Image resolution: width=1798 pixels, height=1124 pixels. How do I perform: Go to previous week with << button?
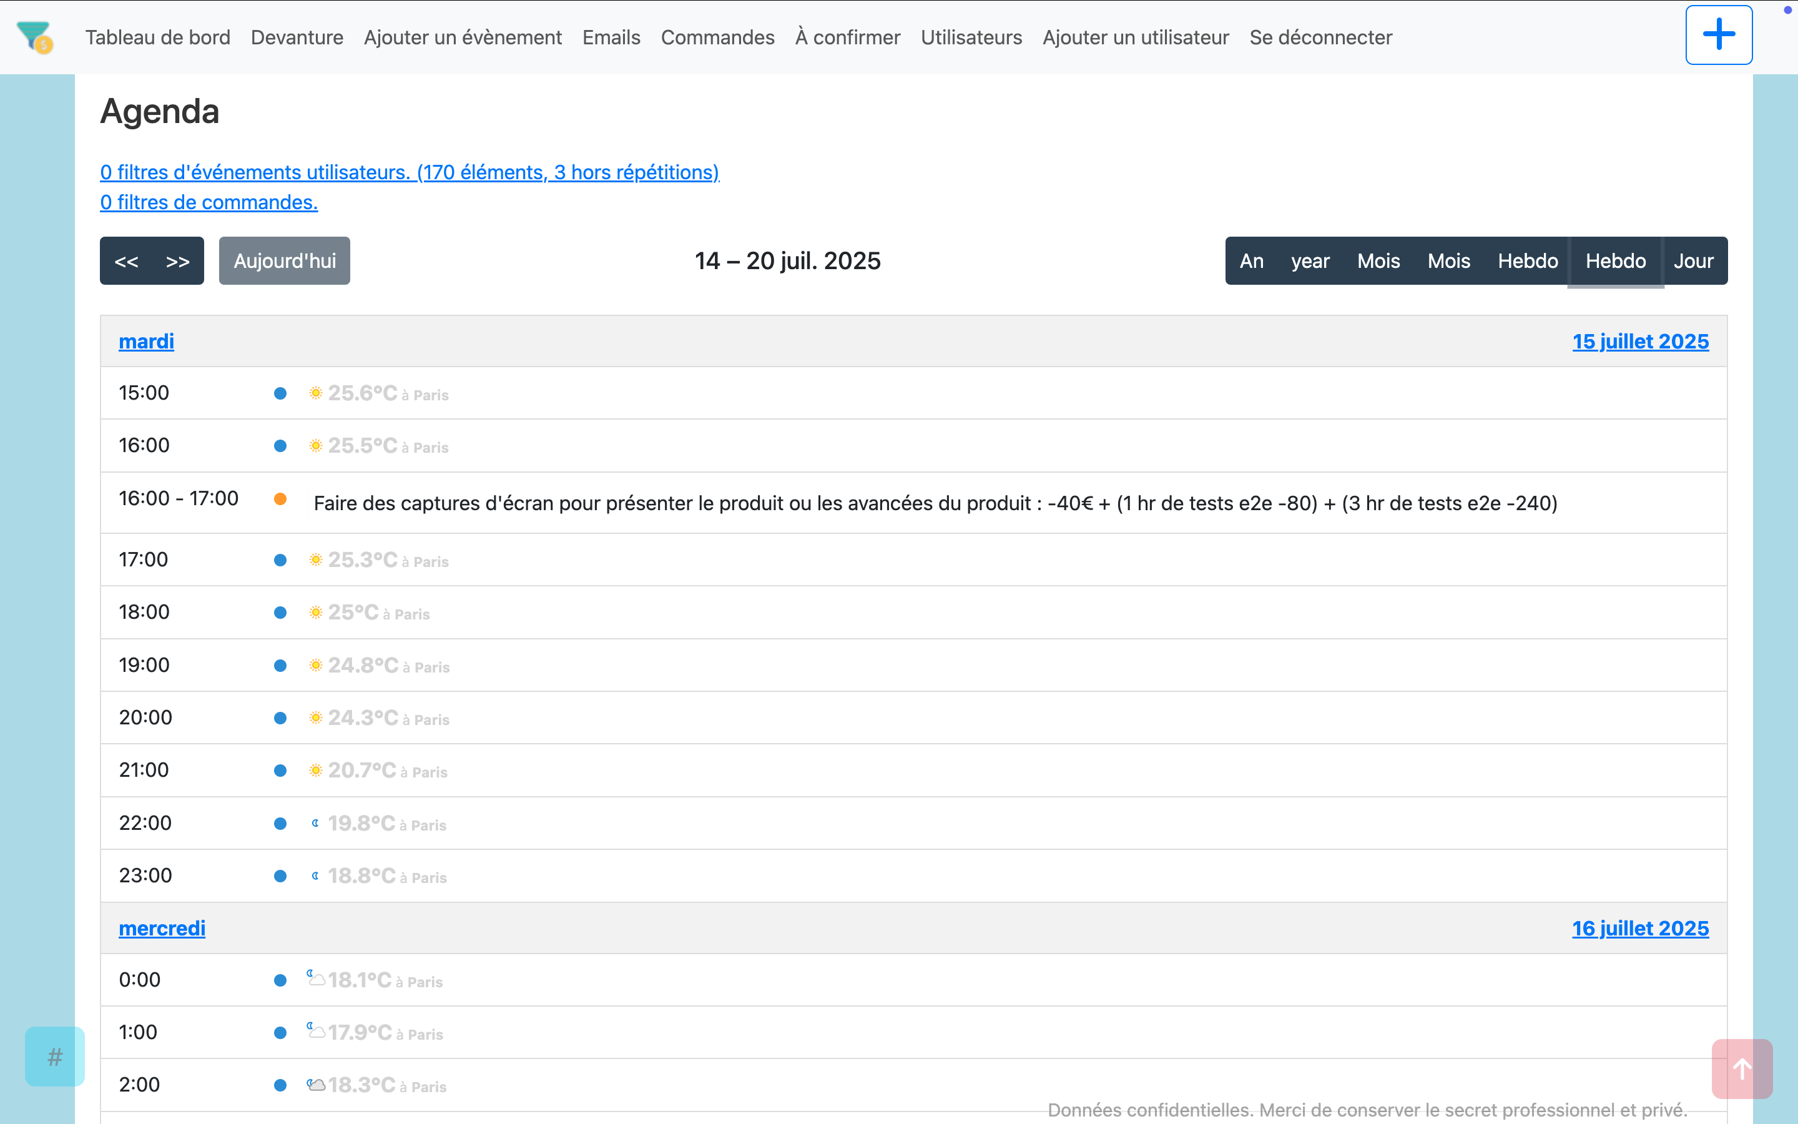[126, 261]
